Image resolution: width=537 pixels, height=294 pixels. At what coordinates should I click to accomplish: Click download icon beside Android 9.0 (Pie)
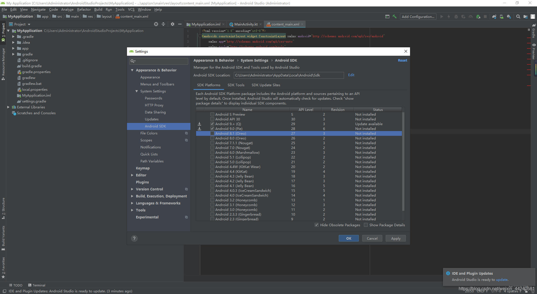[x=199, y=129]
